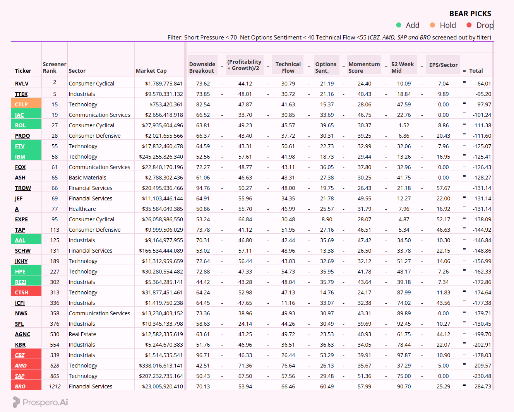Click the Total column header
The image size is (514, 412).
click(x=476, y=71)
